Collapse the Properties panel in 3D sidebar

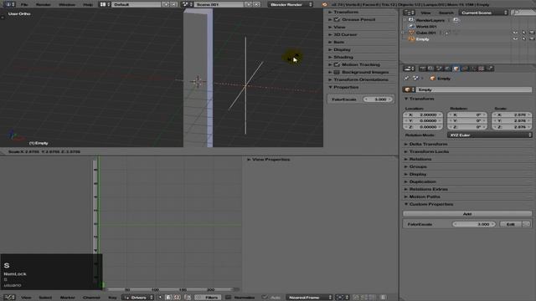pos(346,87)
